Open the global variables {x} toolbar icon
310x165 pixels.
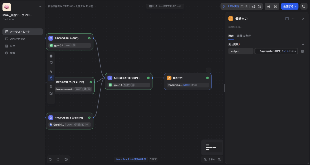[x=275, y=6]
